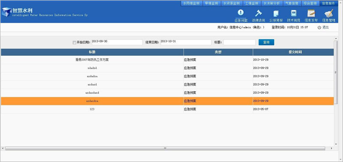This screenshot has width=343, height=162.
Task: Click the date 2013-05-07
Action: tap(261, 110)
